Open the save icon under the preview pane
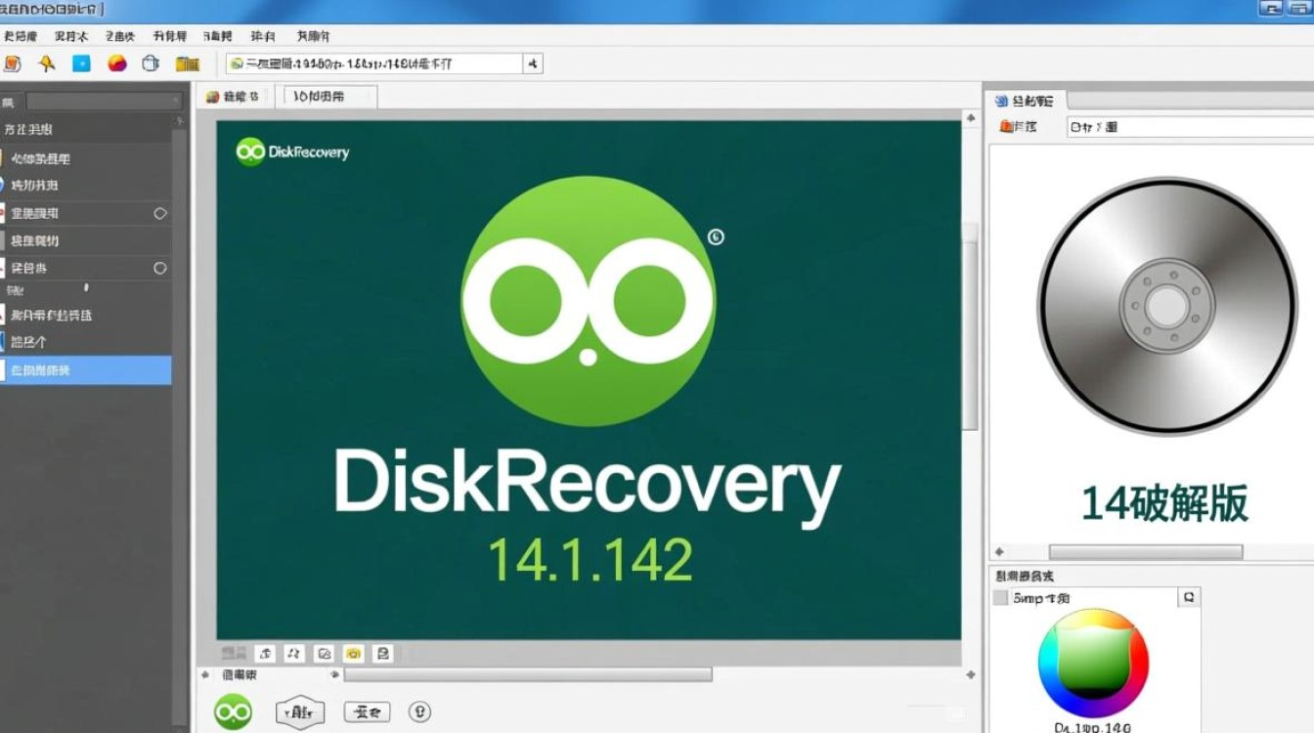Viewport: 1314px width, 733px height. pos(382,653)
